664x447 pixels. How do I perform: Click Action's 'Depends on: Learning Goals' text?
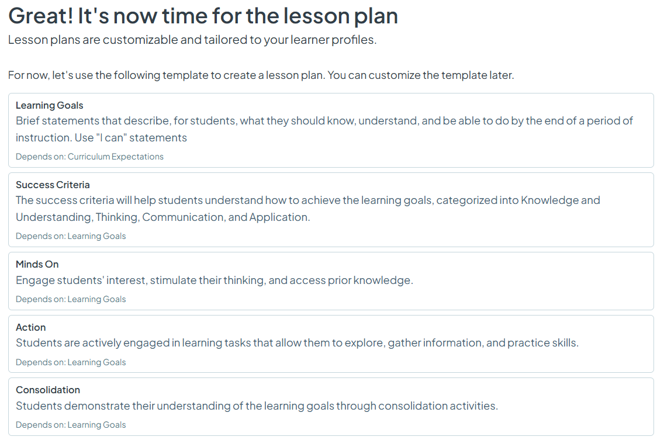[x=71, y=362]
